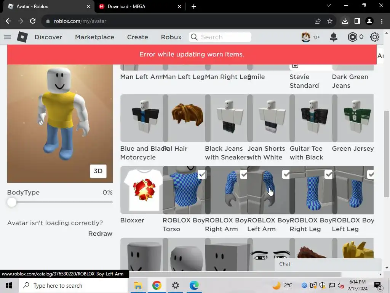Open File Explorer from the taskbar
The height and width of the screenshot is (293, 390).
coord(138,285)
